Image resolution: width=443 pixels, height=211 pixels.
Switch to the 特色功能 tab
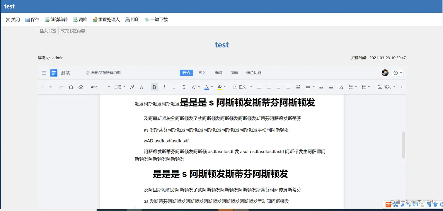coord(254,73)
